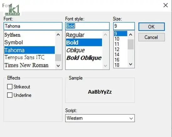
Task: Close the Font dialog with X
Action: click(165, 5)
